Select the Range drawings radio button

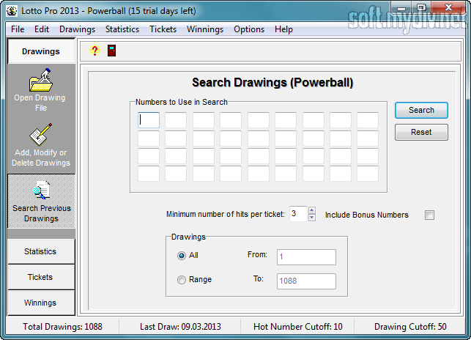click(x=182, y=280)
